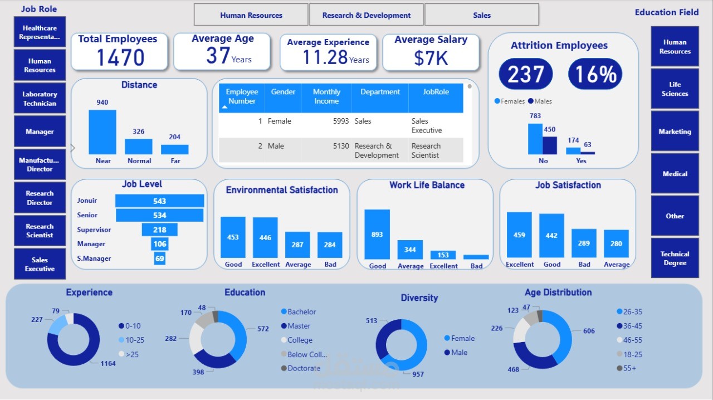This screenshot has width=713, height=400.
Task: Click the Females legend swatch in Attrition
Action: pyautogui.click(x=497, y=101)
